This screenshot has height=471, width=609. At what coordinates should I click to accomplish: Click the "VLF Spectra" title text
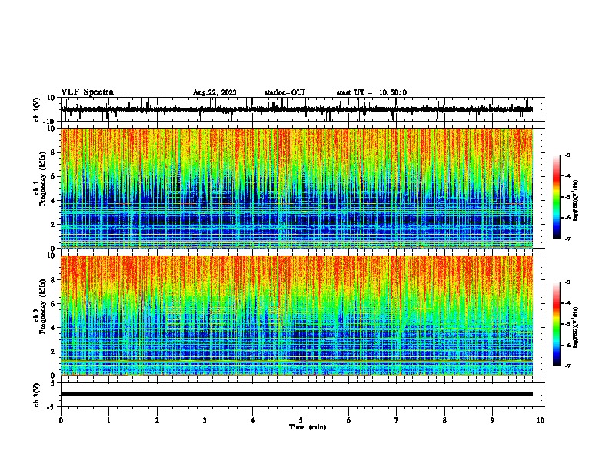87,92
